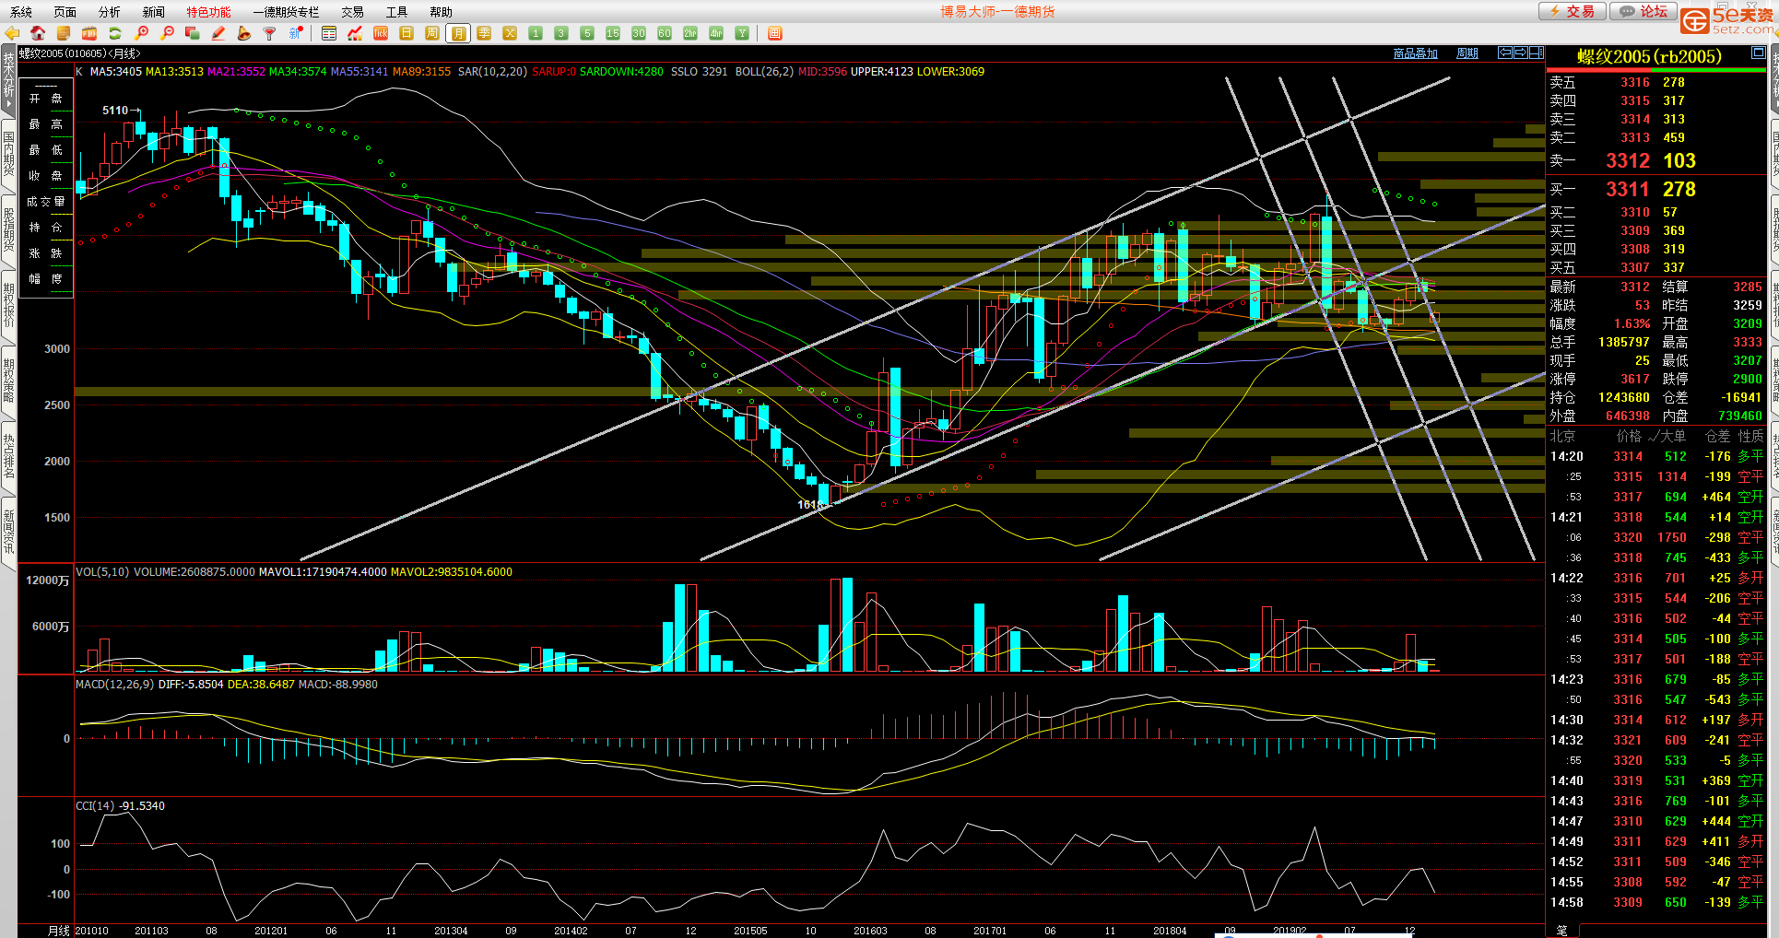Screen dimensions: 1779x938
Task: Click the green refresh icon
Action: pyautogui.click(x=115, y=33)
